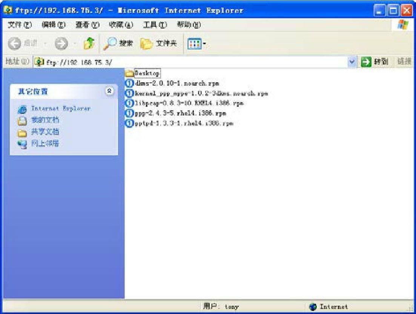Open Shared Documents (共享文档) link
The image size is (416, 314).
45,132
